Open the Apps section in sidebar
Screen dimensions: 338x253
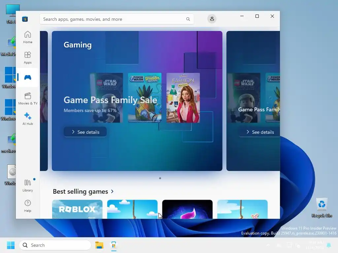(28, 58)
